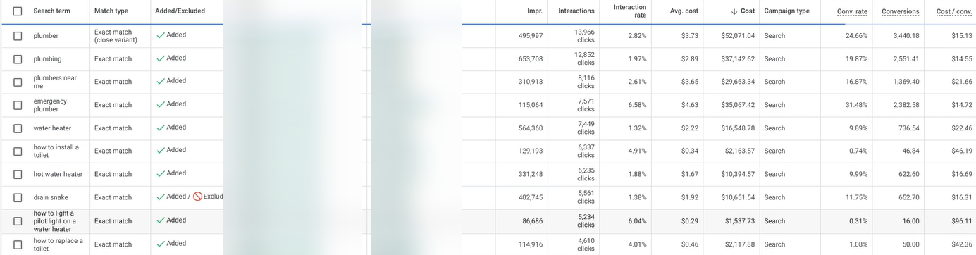This screenshot has width=976, height=255.
Task: Check the box for 'plumber' row
Action: pos(18,36)
